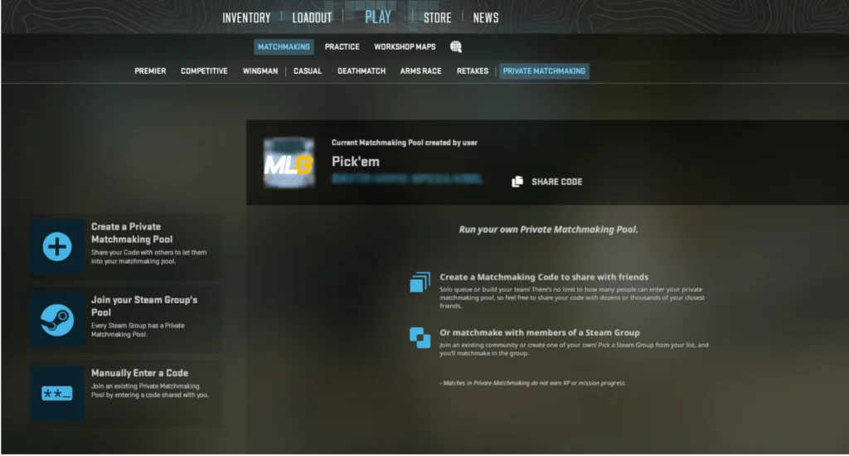Click the Pick'em pool name
This screenshot has width=849, height=456.
coord(356,162)
